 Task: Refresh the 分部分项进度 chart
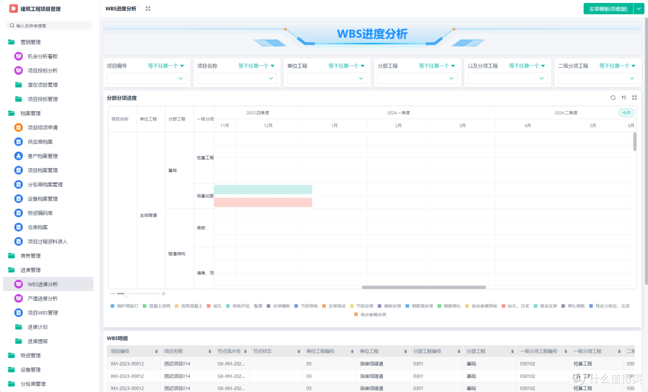[613, 98]
